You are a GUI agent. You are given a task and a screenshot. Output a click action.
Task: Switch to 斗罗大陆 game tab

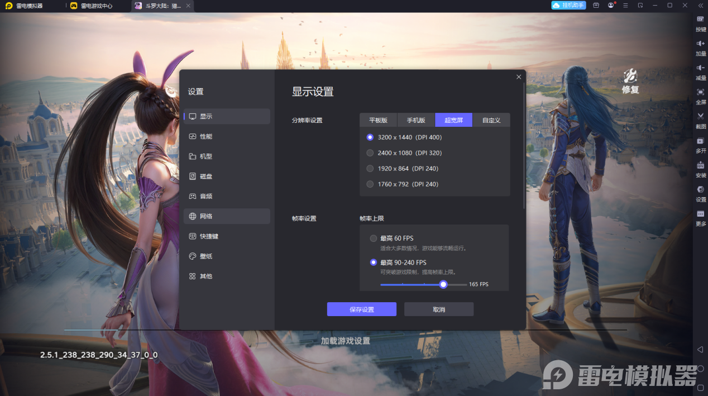tap(163, 6)
